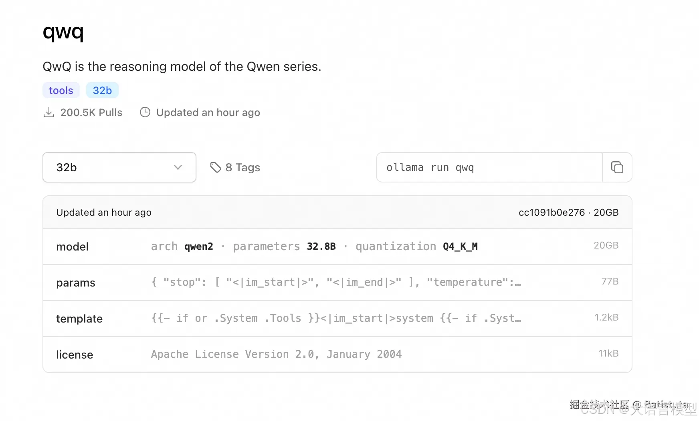Open the params file row
The image size is (699, 421).
337,283
